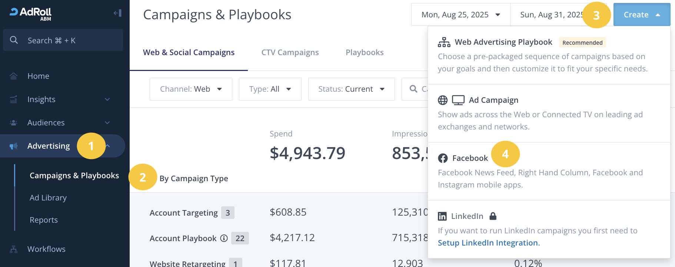This screenshot has height=267, width=675.
Task: Expand the Insights sidebar section
Action: 107,99
